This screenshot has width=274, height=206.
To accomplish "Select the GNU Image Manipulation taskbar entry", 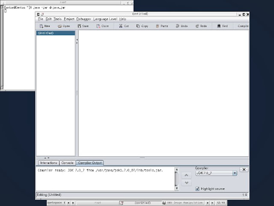I will [x=183, y=203].
